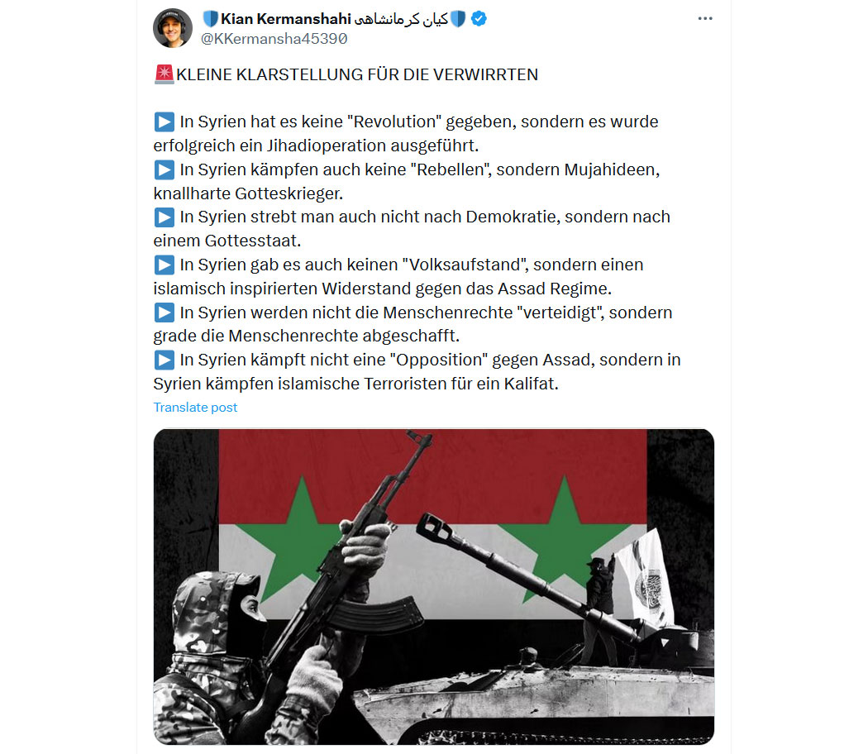
Task: Click the shield emoji beside the verified badge
Action: click(x=458, y=19)
